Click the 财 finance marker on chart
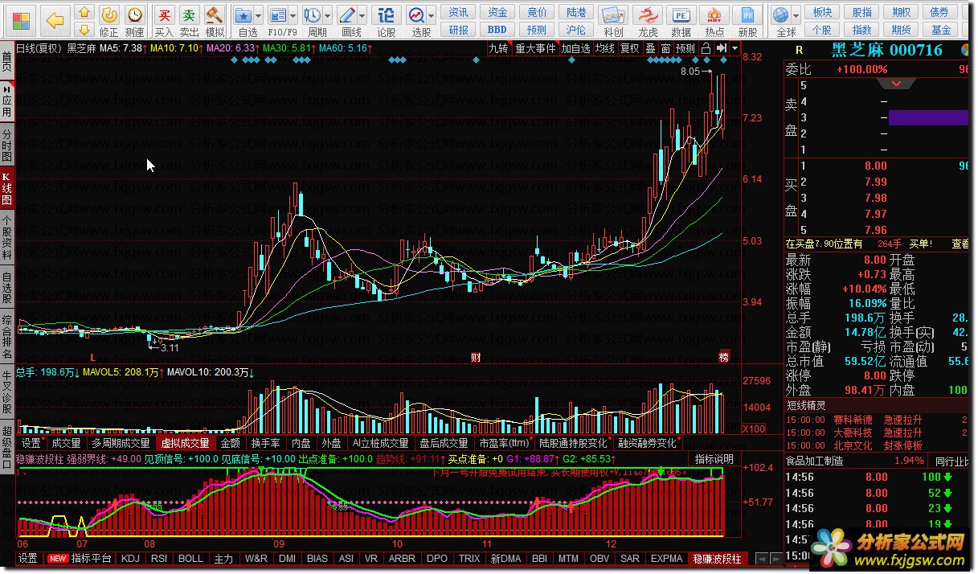The width and height of the screenshot is (978, 574). click(x=475, y=357)
